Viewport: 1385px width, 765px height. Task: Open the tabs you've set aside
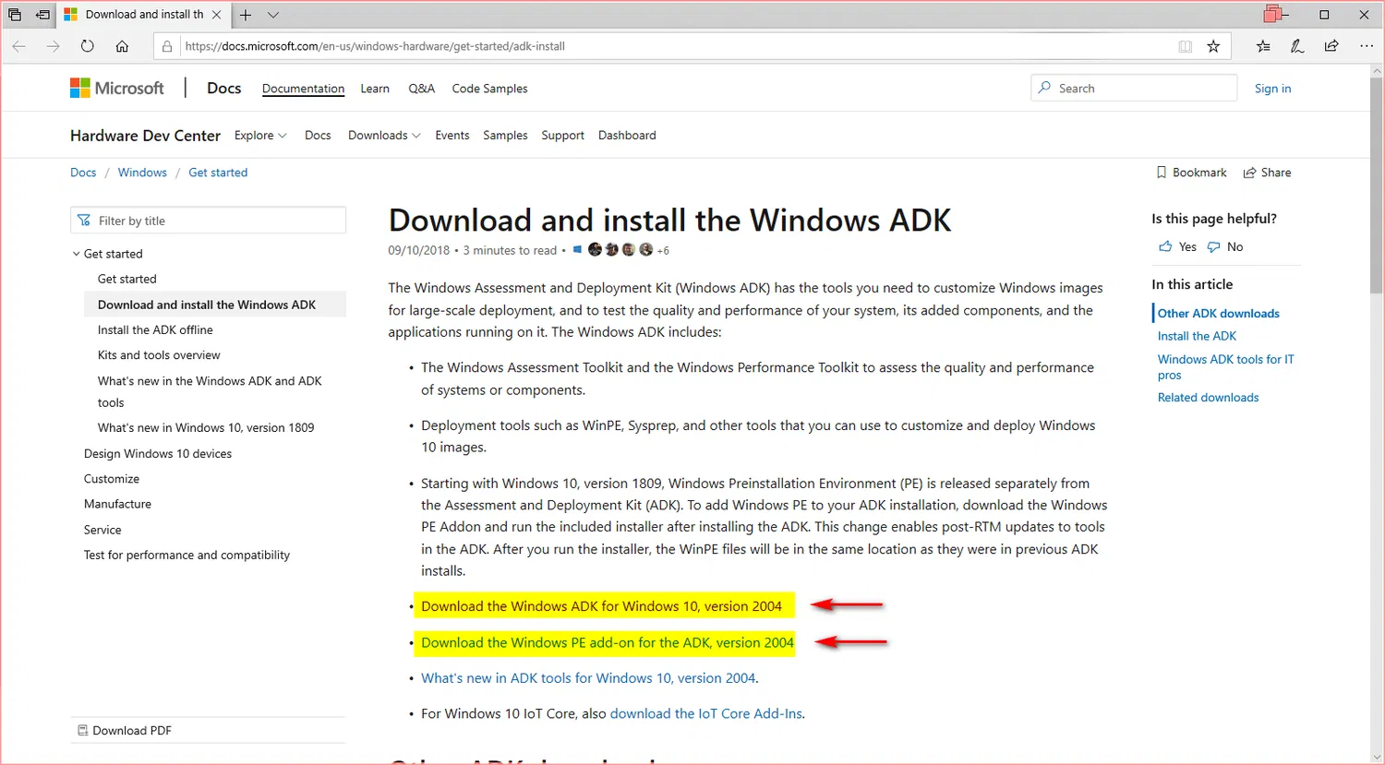pos(15,15)
